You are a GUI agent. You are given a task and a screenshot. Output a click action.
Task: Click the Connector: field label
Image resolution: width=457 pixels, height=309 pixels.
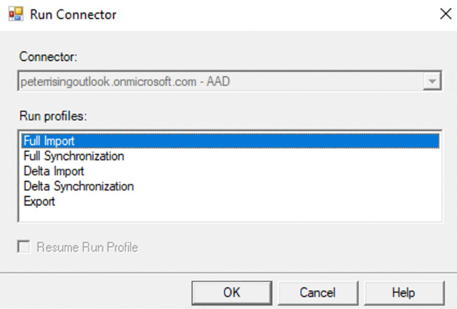click(x=48, y=56)
